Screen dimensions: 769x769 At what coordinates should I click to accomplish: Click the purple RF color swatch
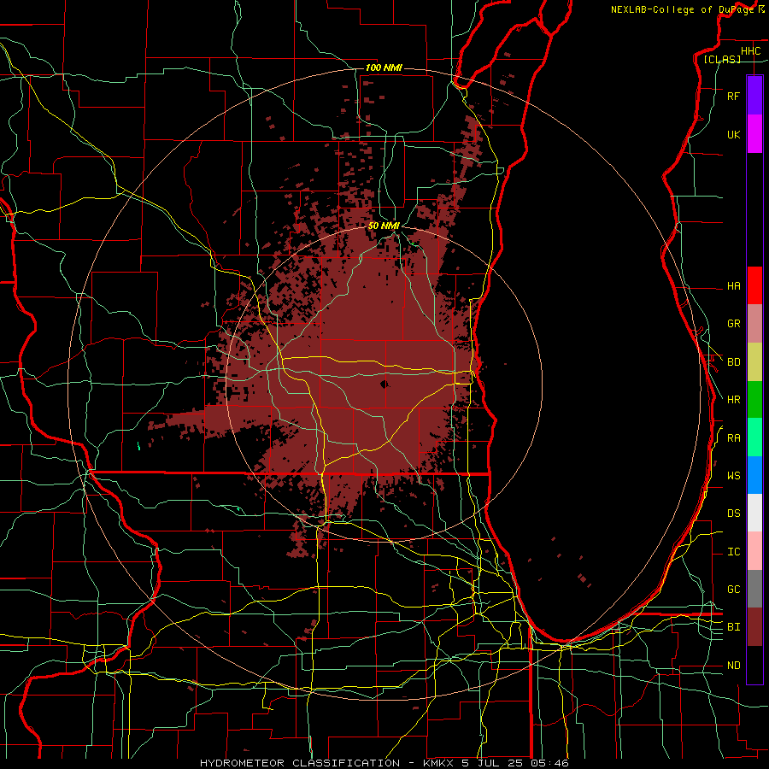click(x=754, y=96)
